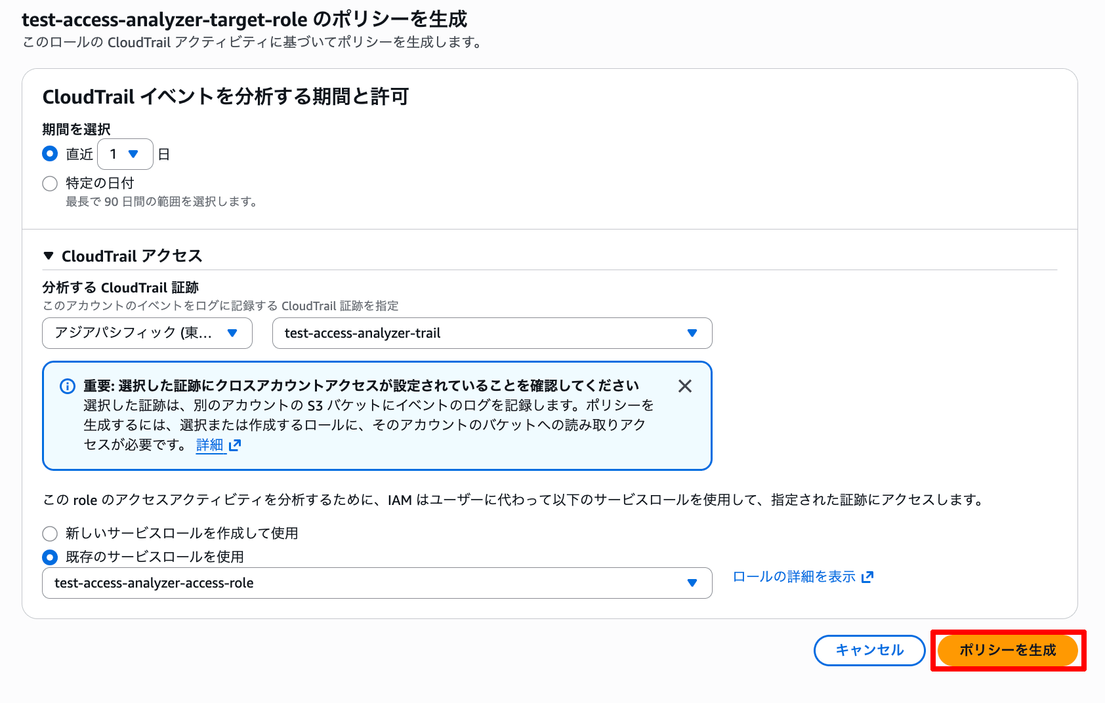The image size is (1105, 703).
Task: Click the 重要 alert heading text
Action: click(361, 386)
